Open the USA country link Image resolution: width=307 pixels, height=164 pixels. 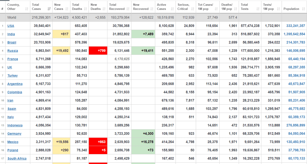11,26
